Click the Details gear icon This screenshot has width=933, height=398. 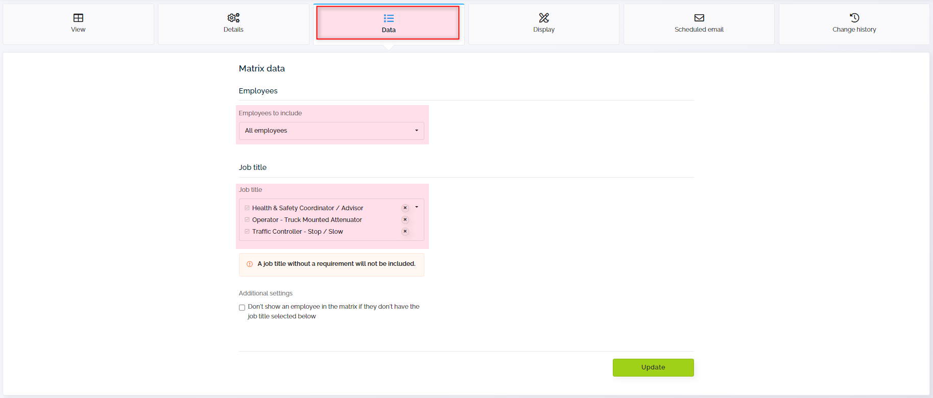click(x=233, y=17)
